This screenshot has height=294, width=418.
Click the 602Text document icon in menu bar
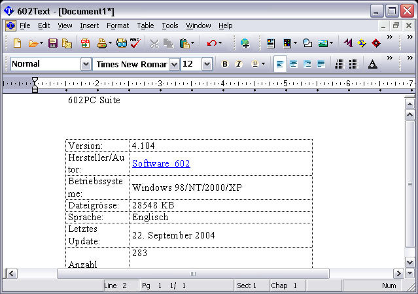[10, 25]
